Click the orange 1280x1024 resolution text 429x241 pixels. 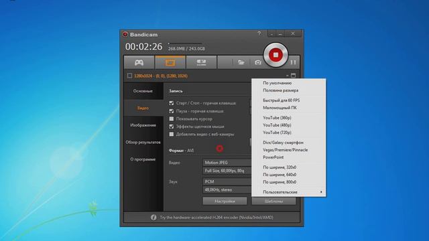pos(161,76)
